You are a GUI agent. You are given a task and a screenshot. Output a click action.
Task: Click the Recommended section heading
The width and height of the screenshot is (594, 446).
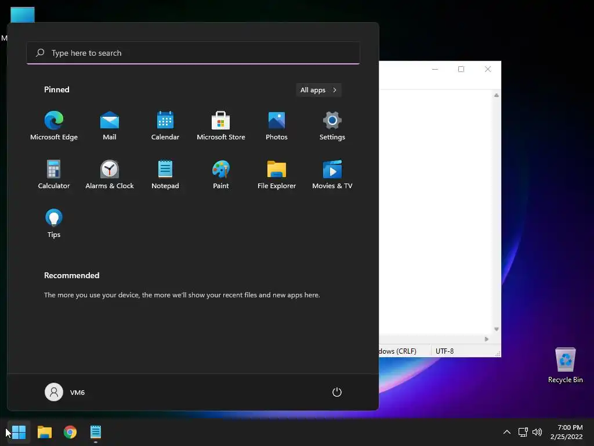point(71,275)
